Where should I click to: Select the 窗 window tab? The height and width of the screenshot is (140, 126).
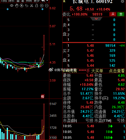[x=23, y=1]
